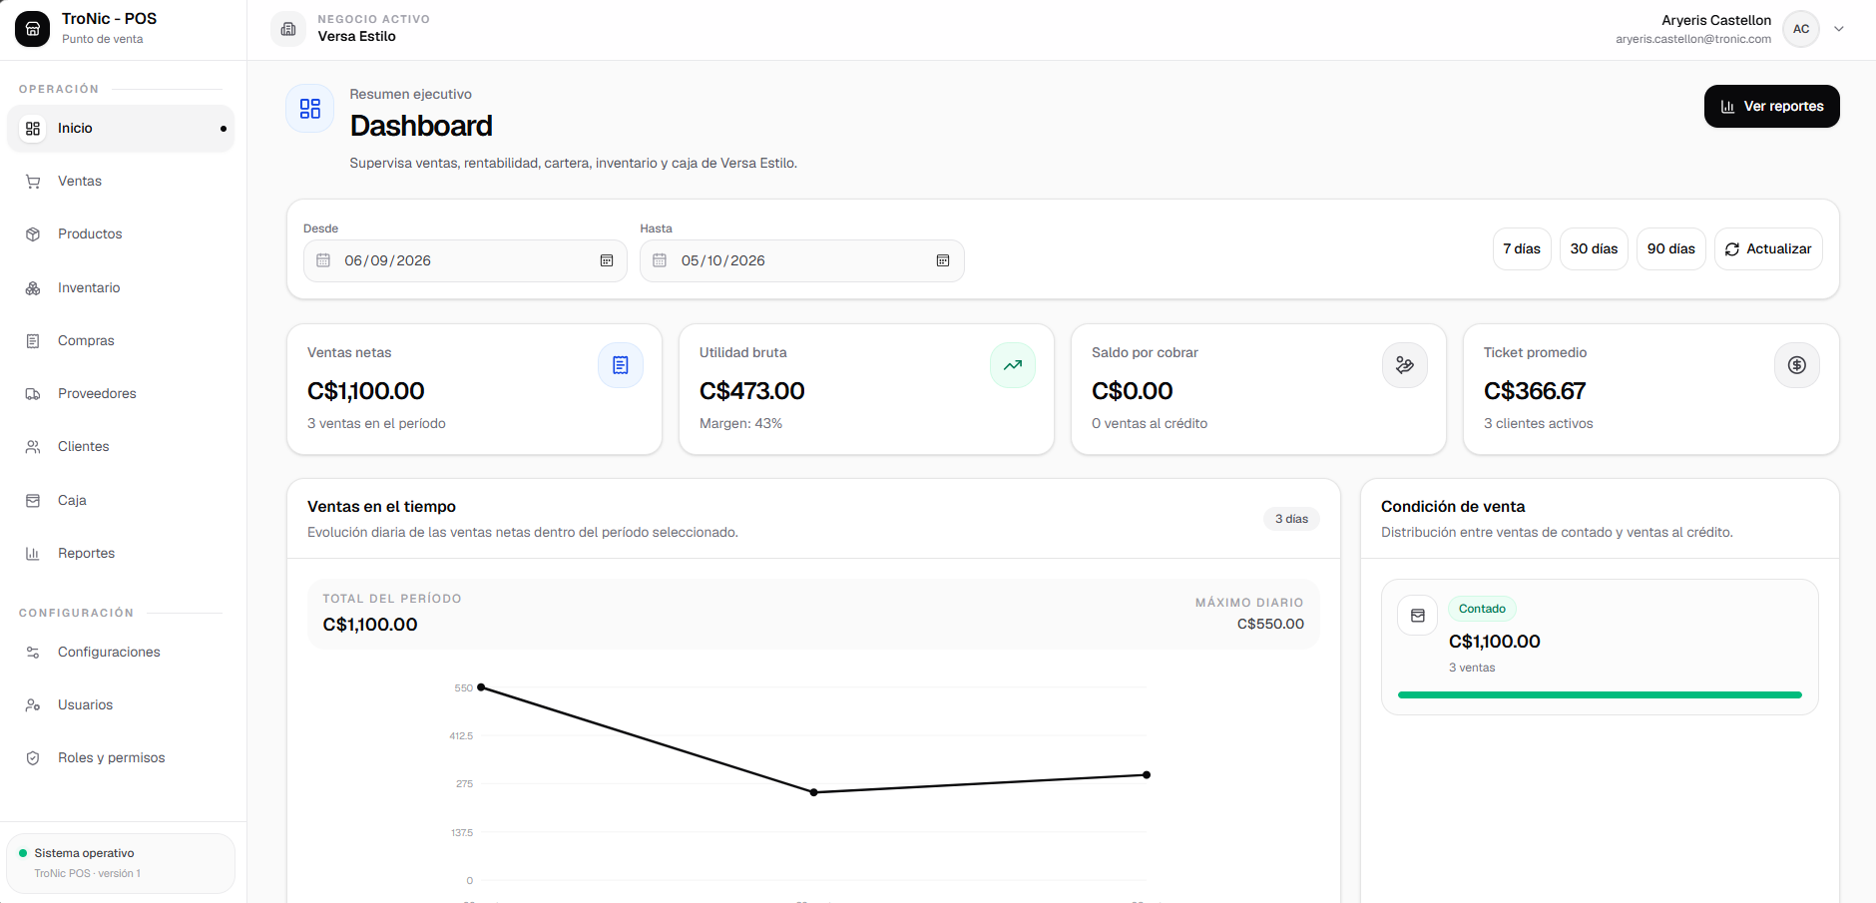The image size is (1876, 903).
Task: Open the Productos section
Action: point(121,234)
